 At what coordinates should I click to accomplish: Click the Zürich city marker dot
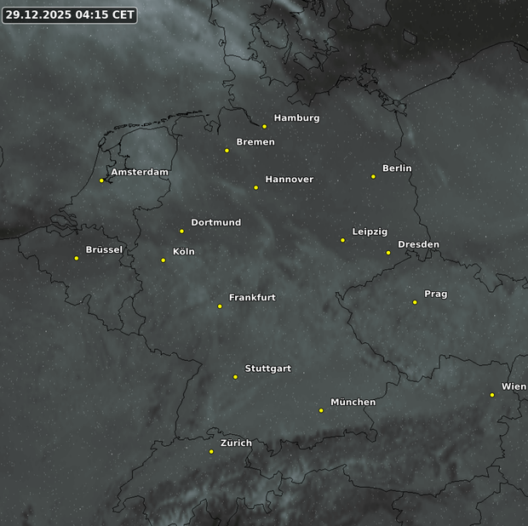point(211,452)
